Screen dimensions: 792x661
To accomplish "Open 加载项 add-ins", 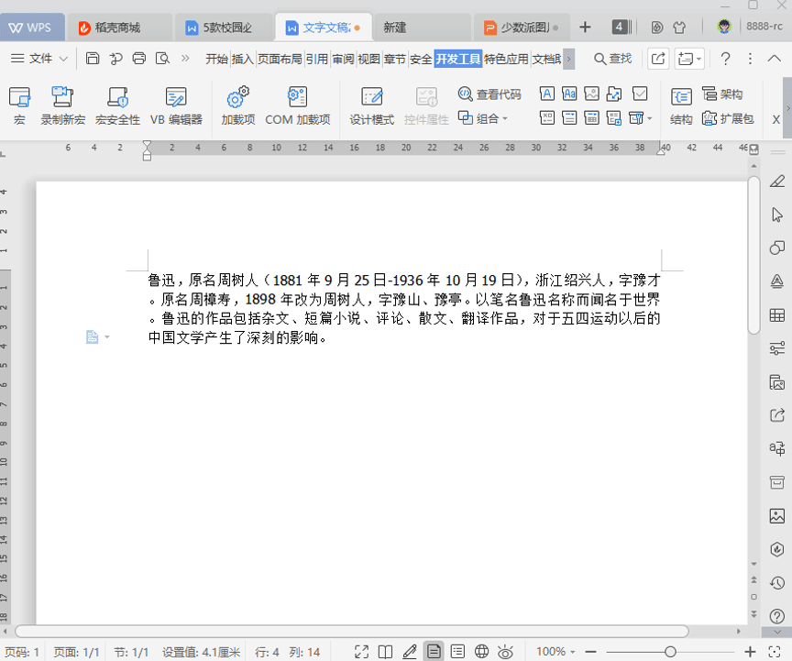I will [x=238, y=105].
